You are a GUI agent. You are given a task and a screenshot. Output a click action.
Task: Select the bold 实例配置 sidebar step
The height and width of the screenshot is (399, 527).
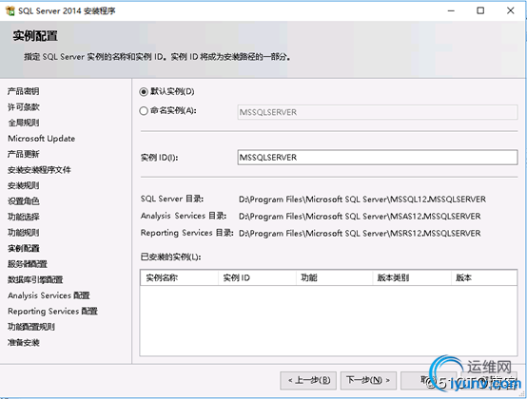pos(24,248)
